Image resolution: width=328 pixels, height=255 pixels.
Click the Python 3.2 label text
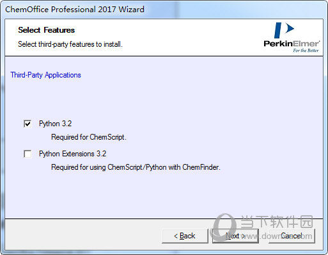[x=55, y=124]
